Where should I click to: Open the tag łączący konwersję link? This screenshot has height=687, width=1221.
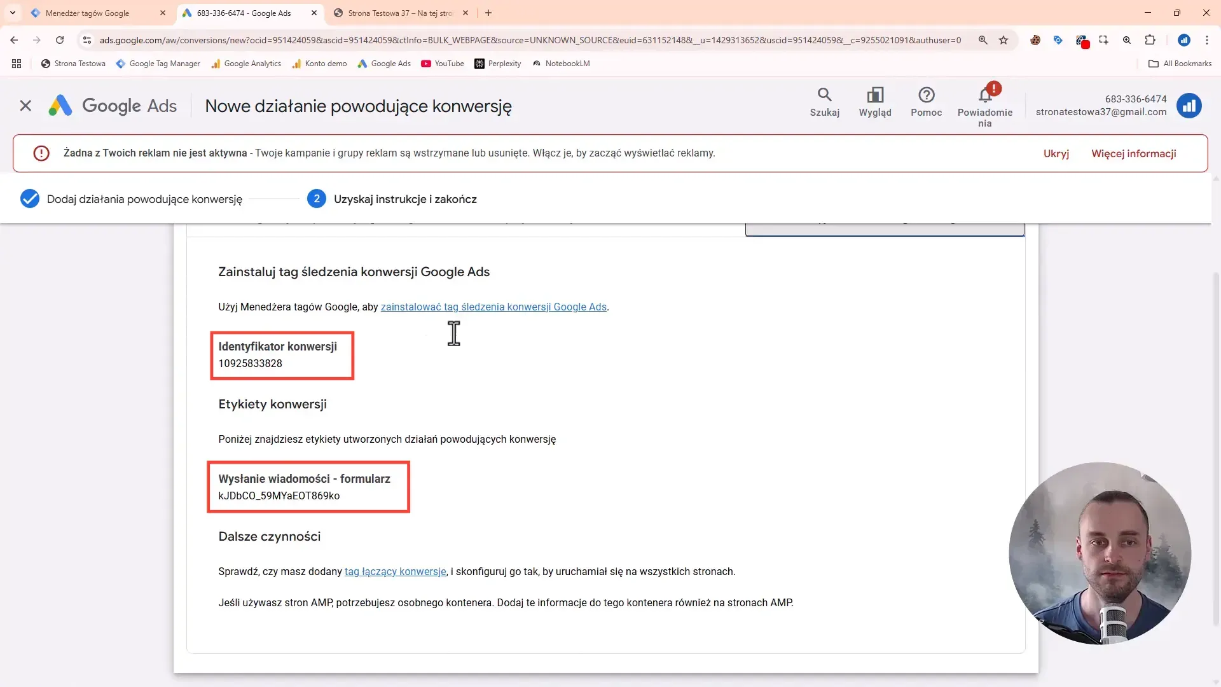pyautogui.click(x=395, y=571)
